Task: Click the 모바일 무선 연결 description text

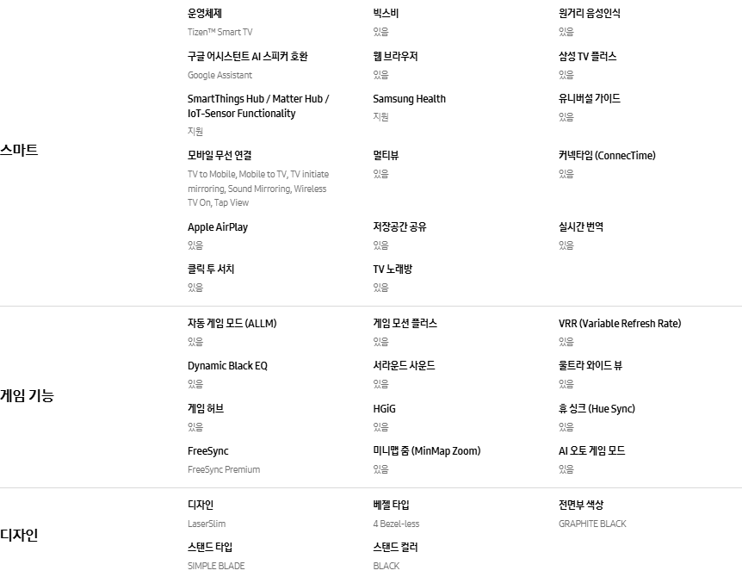Action: pyautogui.click(x=258, y=189)
